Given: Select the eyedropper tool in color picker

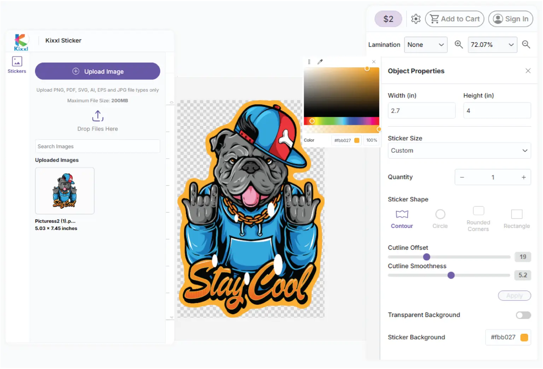Looking at the screenshot, I should [x=320, y=62].
